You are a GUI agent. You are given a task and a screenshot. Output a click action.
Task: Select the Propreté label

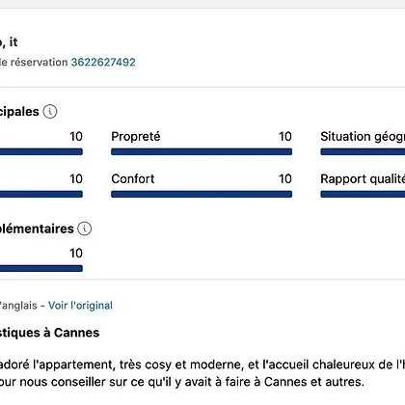click(x=136, y=136)
